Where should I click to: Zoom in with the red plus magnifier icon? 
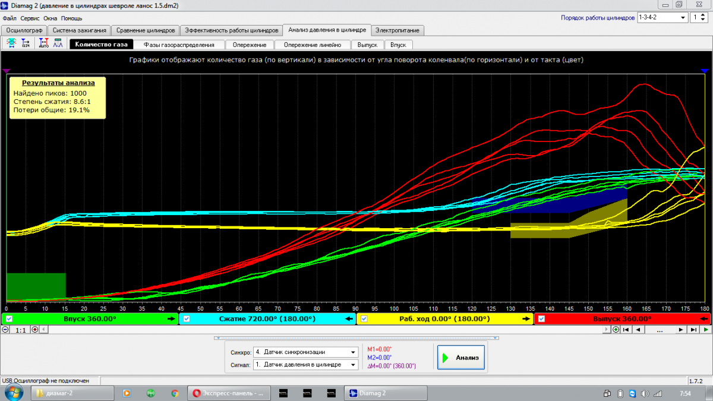[x=34, y=330]
